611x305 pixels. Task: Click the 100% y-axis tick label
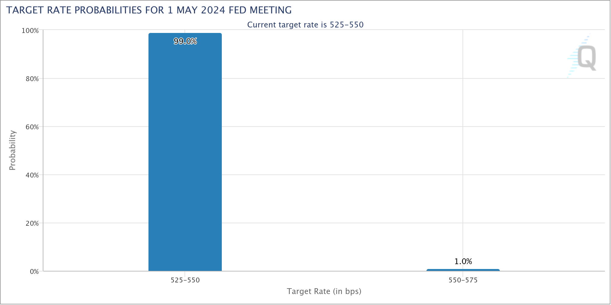[30, 31]
